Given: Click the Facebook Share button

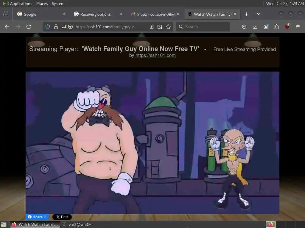Looking at the screenshot, I should pos(37,217).
